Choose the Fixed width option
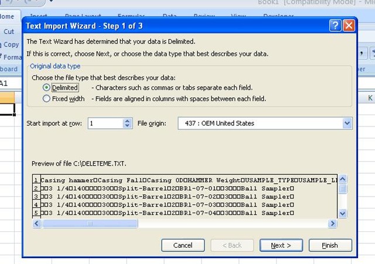375x264 pixels. coord(46,99)
